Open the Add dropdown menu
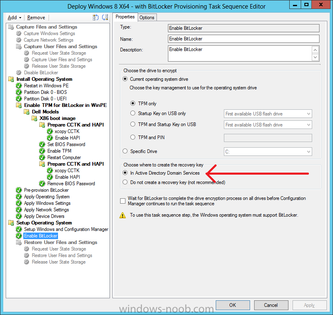This screenshot has height=315, width=333. (14, 18)
